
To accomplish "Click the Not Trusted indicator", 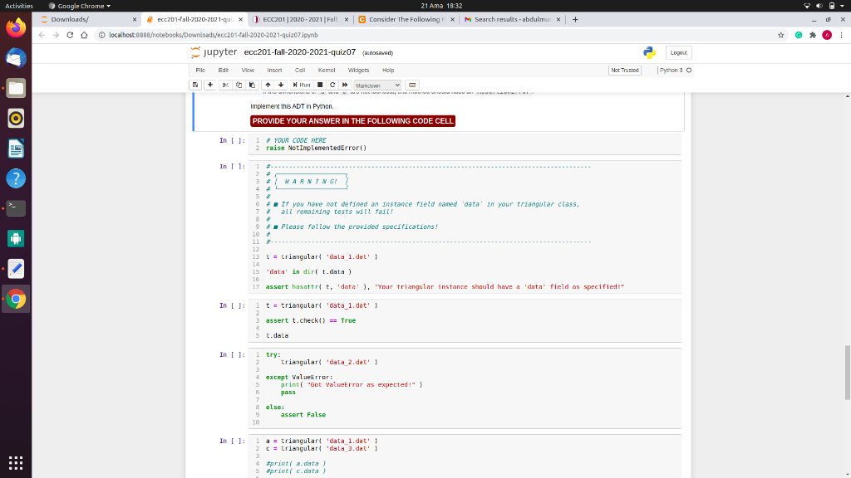I will coord(624,70).
